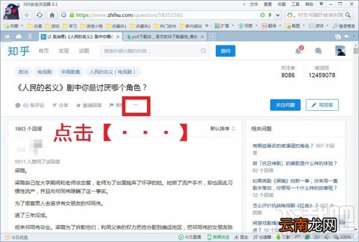This screenshot has width=359, height=242.
Task: Reload the page with the refresh icon
Action: point(40,15)
